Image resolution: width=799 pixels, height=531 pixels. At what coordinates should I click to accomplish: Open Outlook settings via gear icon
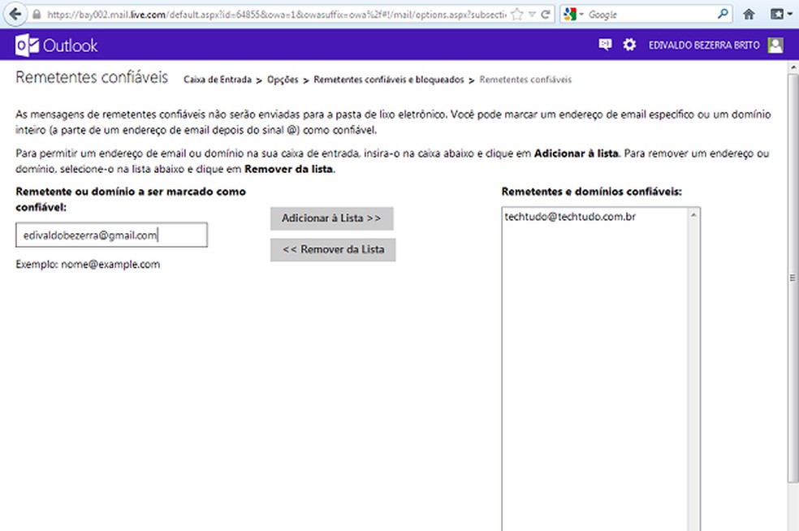tap(629, 45)
